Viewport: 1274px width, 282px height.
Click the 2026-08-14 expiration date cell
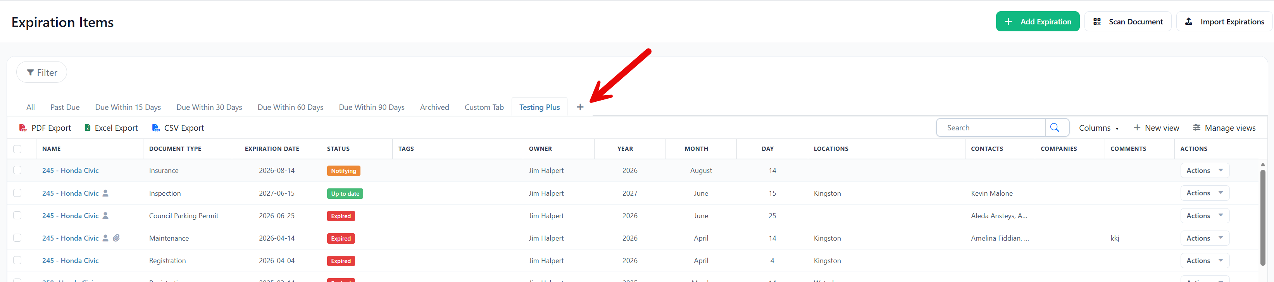(x=276, y=170)
